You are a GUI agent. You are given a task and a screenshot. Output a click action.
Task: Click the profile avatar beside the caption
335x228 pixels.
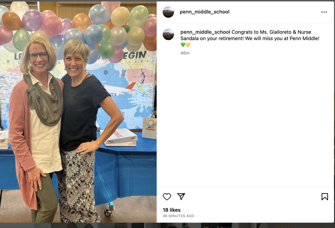[x=168, y=35]
